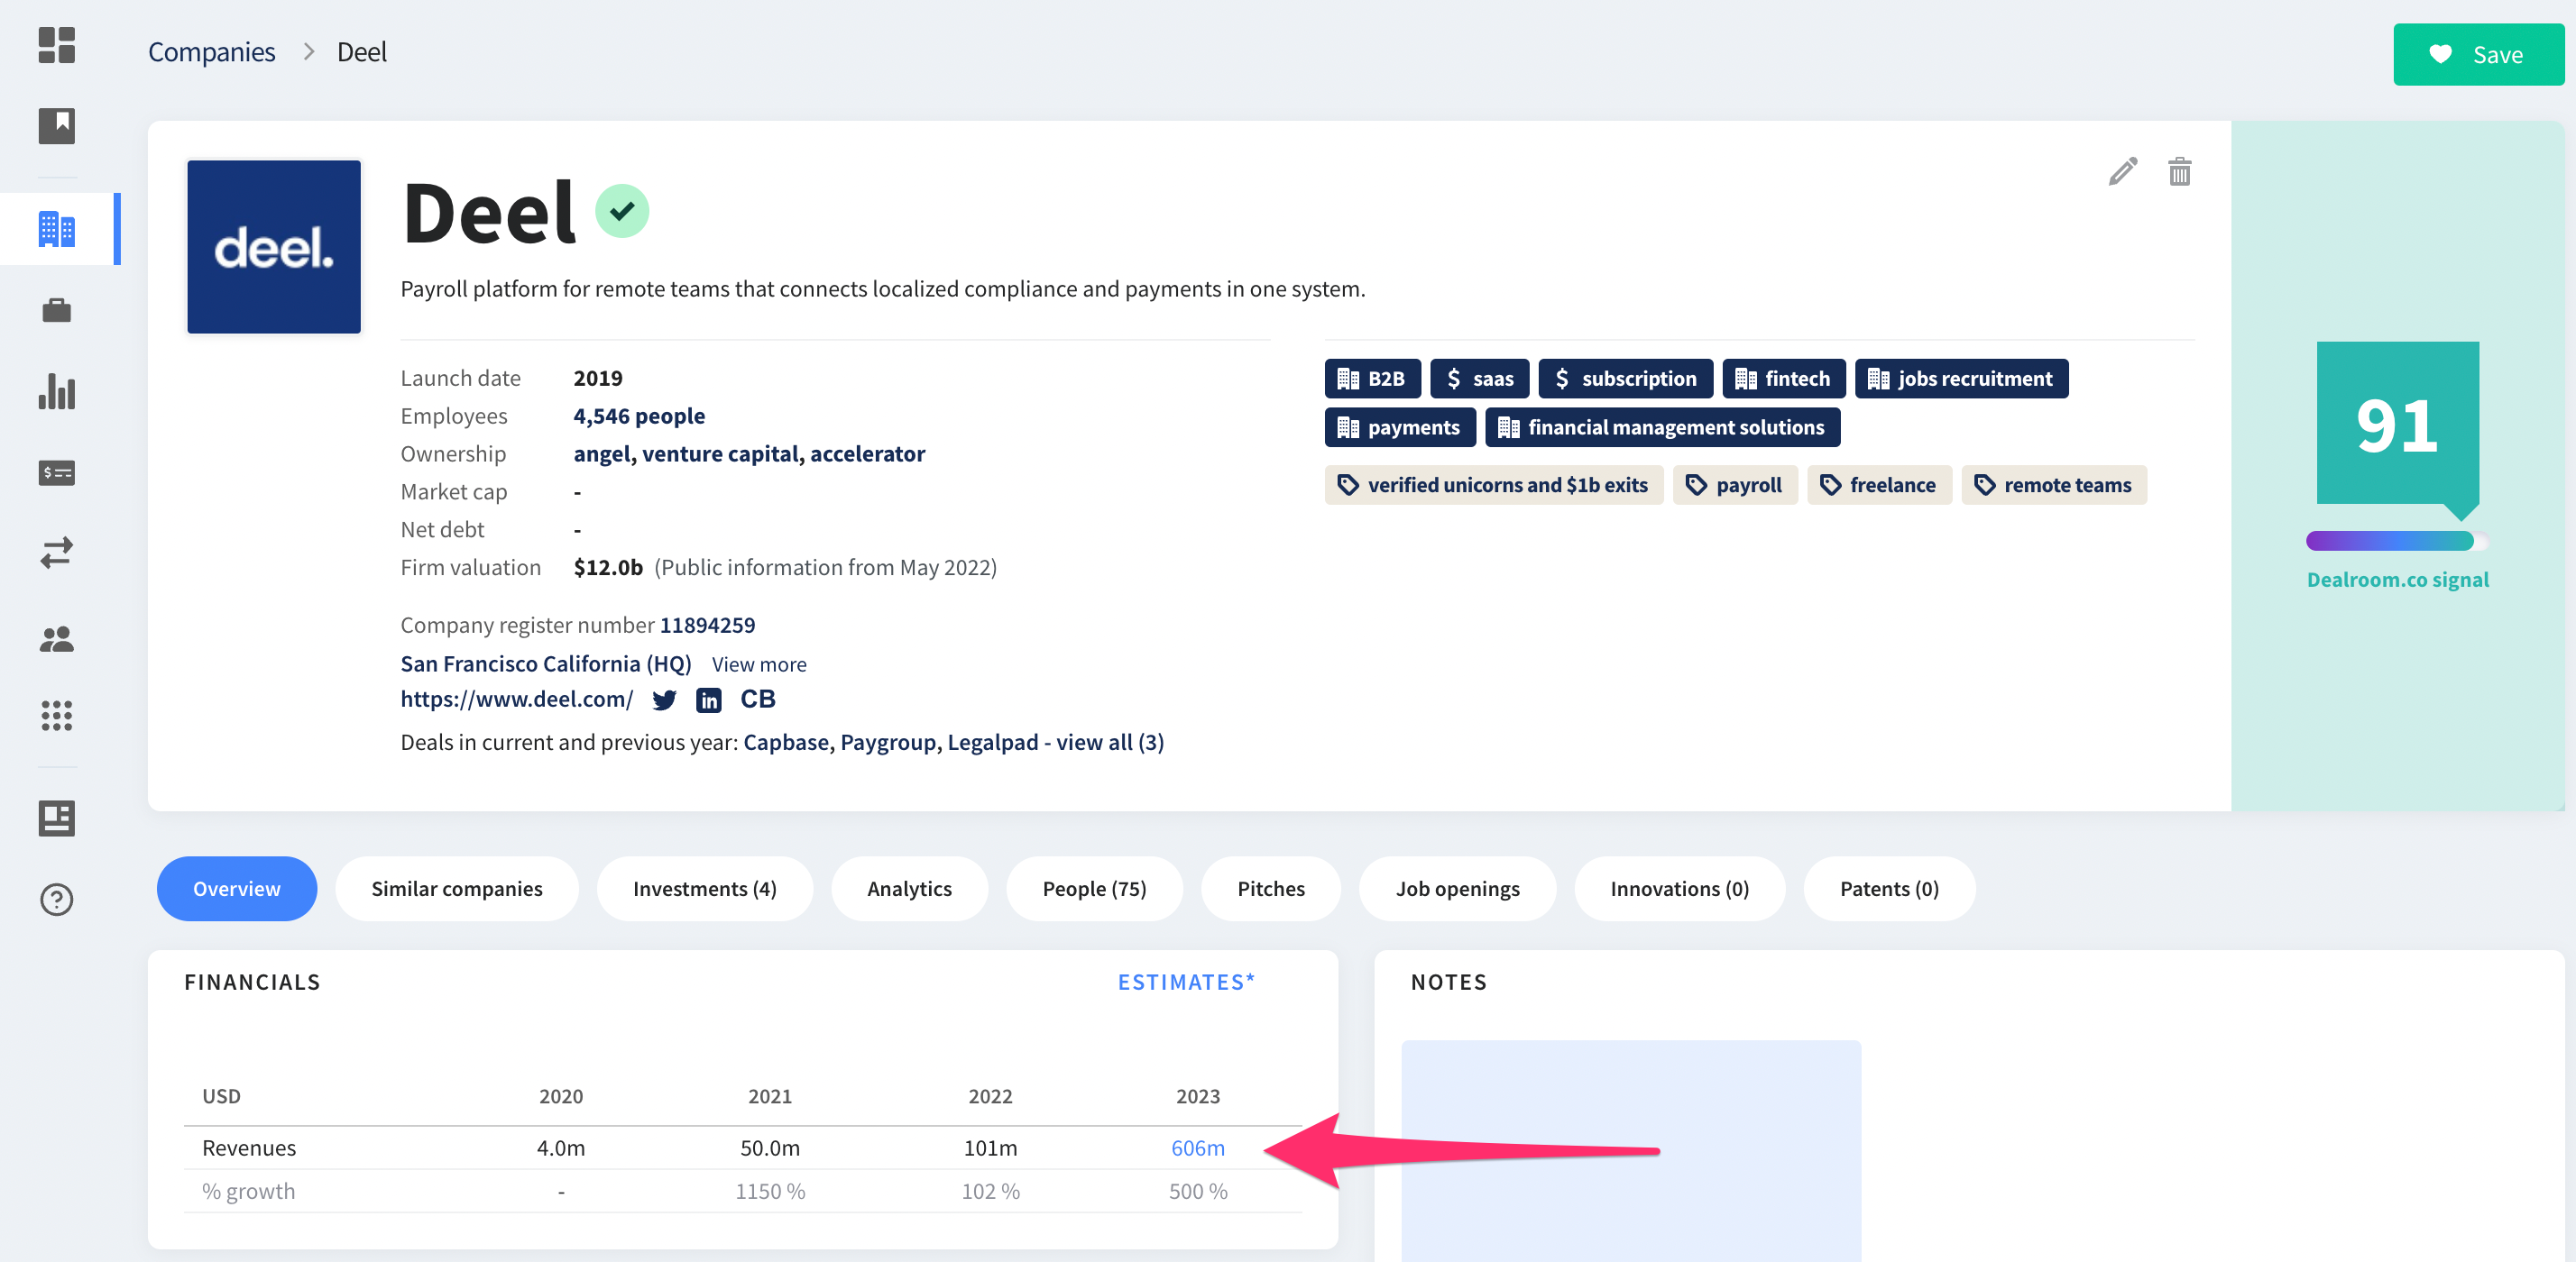Viewport: 2576px width, 1262px height.
Task: Open the https://www.deel.com/ link
Action: click(x=516, y=700)
